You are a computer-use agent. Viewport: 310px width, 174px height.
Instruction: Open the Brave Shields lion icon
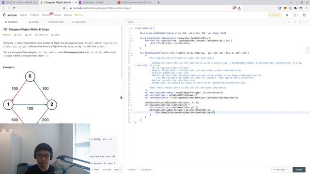234,8
